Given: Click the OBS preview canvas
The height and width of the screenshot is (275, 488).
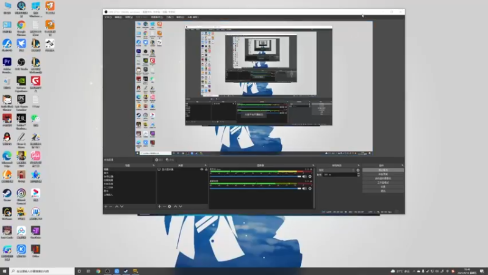Looking at the screenshot, I should click(254, 88).
